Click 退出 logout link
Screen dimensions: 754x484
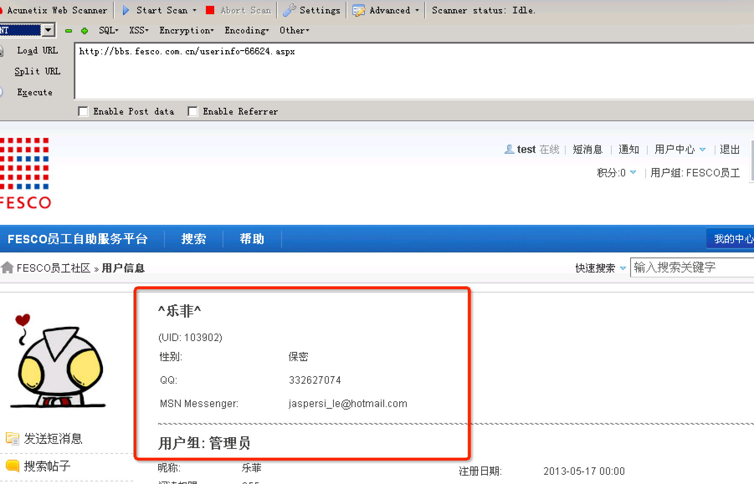tap(730, 149)
